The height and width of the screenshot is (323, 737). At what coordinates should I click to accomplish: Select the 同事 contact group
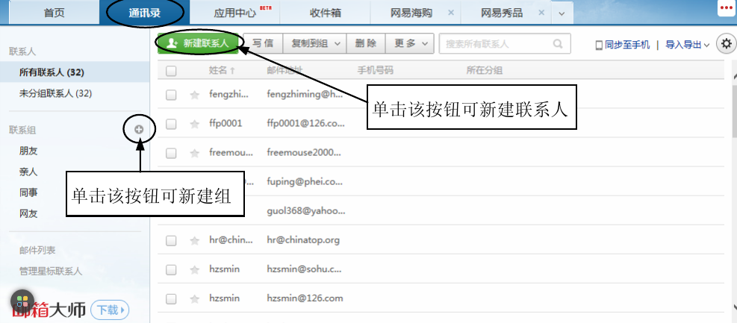[28, 192]
